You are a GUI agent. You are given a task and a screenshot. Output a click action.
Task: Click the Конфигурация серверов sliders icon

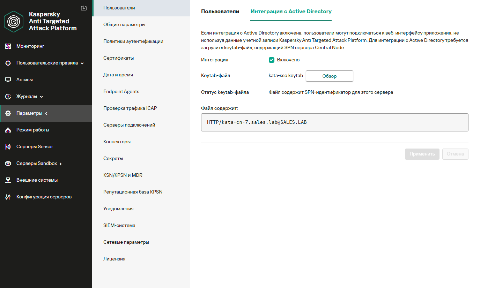8,197
